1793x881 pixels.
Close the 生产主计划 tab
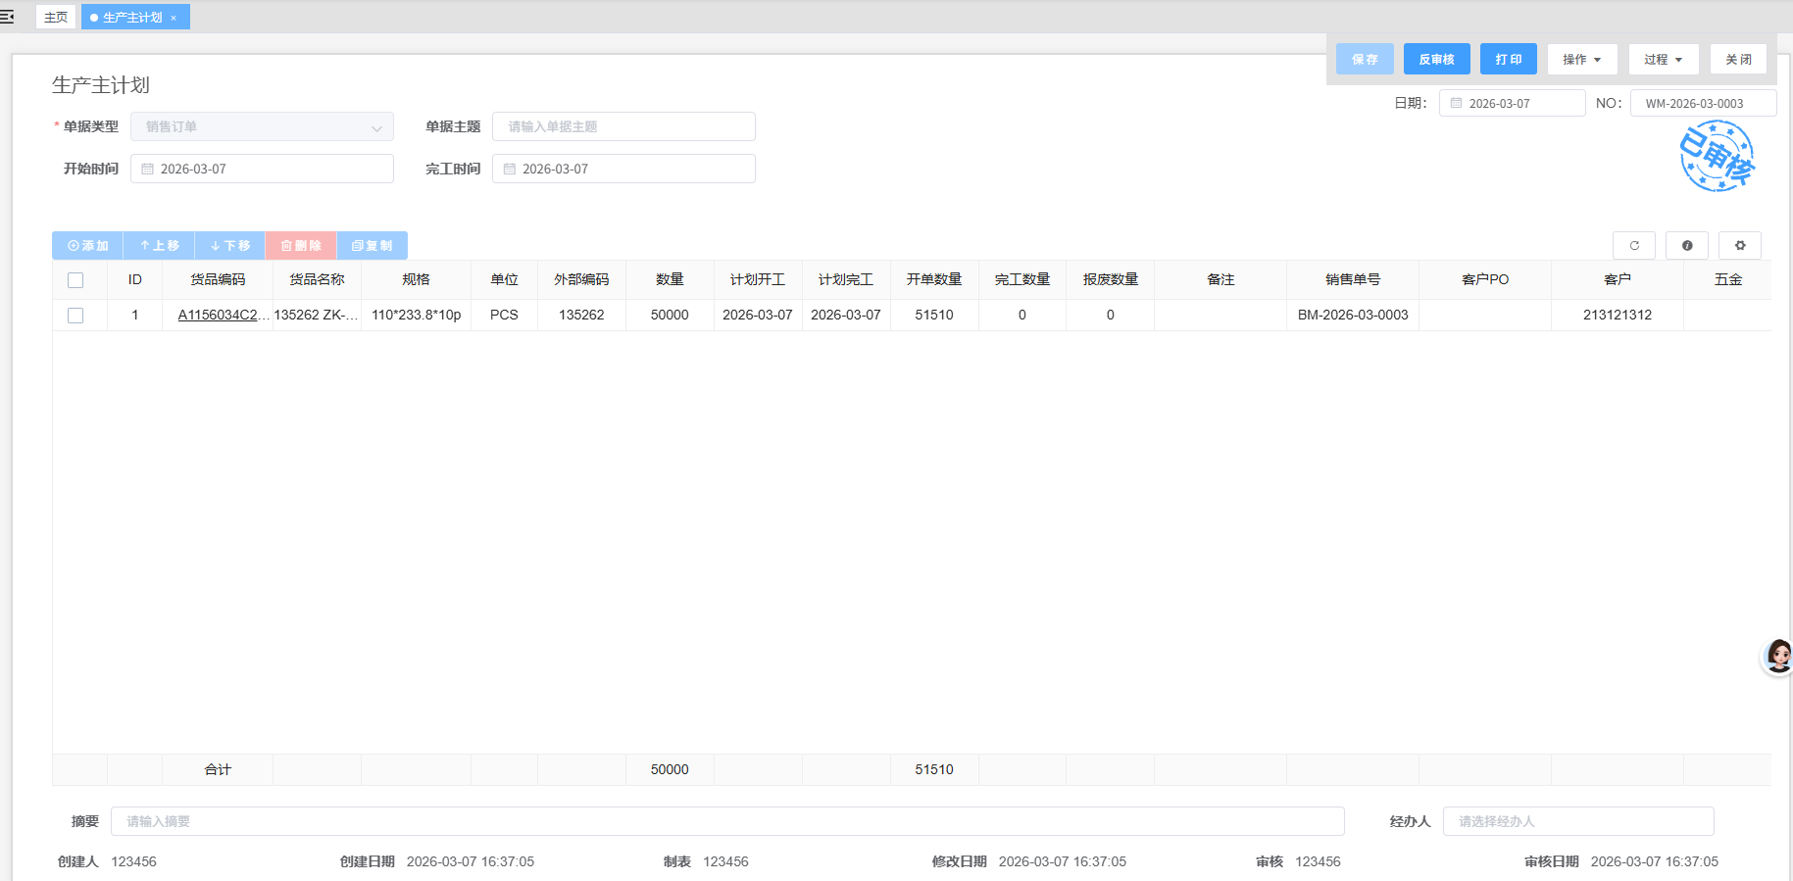point(174,18)
